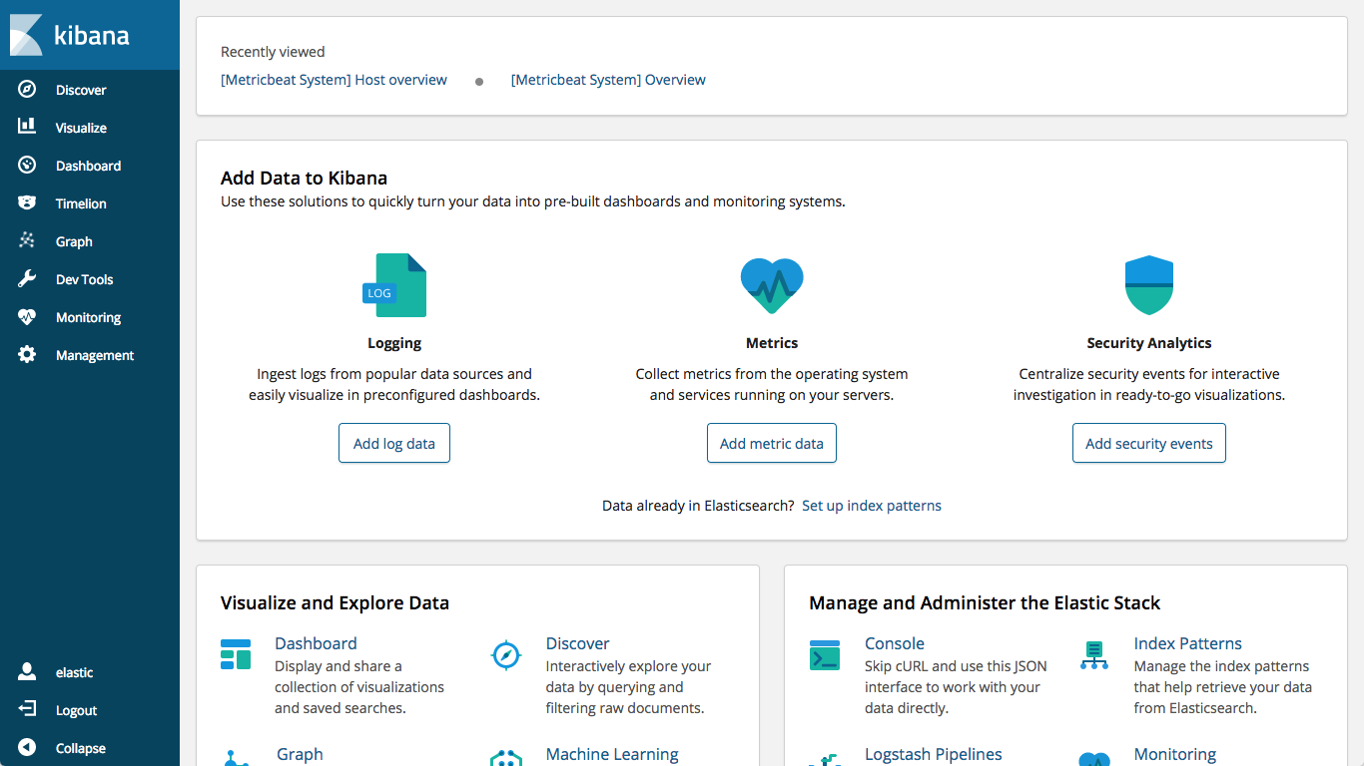Open the Index Patterns link
Image resolution: width=1364 pixels, height=766 pixels.
coord(1188,643)
